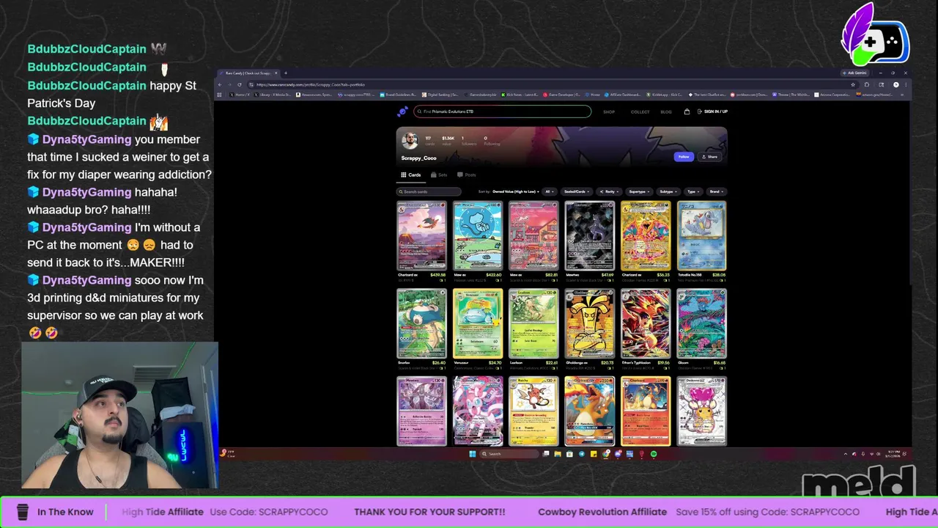Open Spotify from the taskbar

(654, 454)
